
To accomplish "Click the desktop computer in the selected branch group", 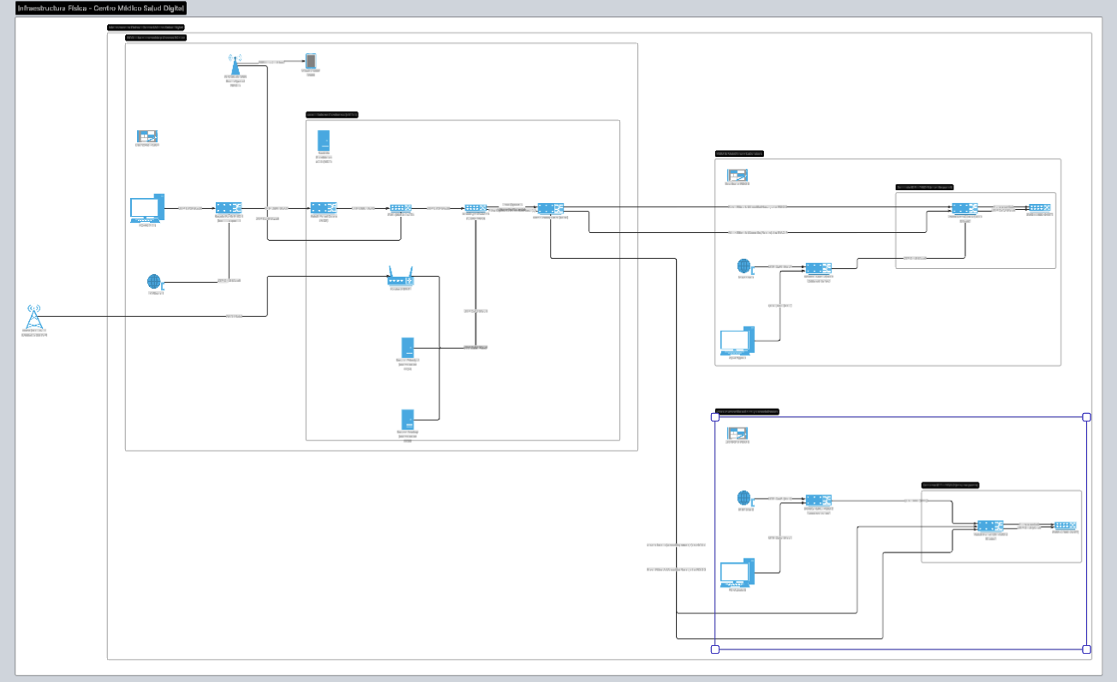I will (x=738, y=572).
